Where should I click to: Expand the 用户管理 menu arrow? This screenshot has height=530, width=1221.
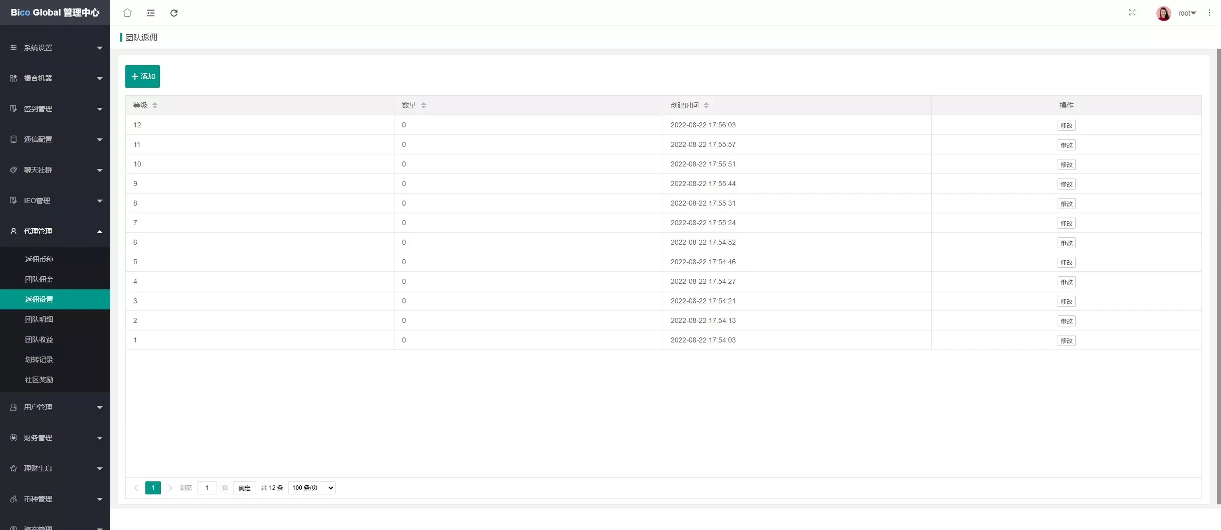pyautogui.click(x=100, y=408)
